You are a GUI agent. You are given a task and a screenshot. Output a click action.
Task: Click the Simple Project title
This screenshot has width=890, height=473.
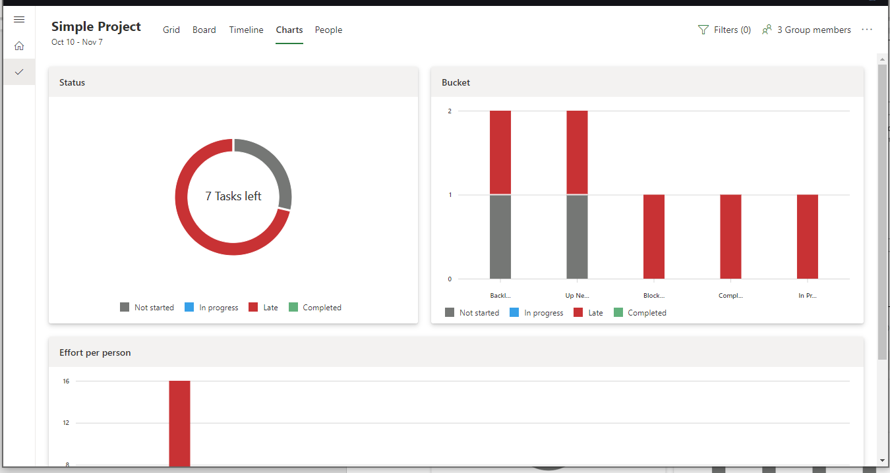(x=96, y=26)
